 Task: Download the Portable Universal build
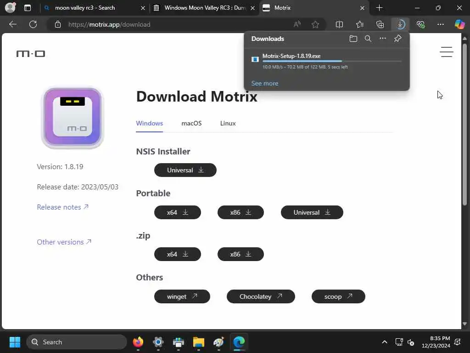click(x=312, y=212)
